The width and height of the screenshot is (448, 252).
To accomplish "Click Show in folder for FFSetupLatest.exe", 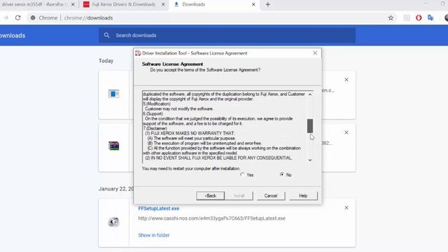I will click(x=154, y=235).
